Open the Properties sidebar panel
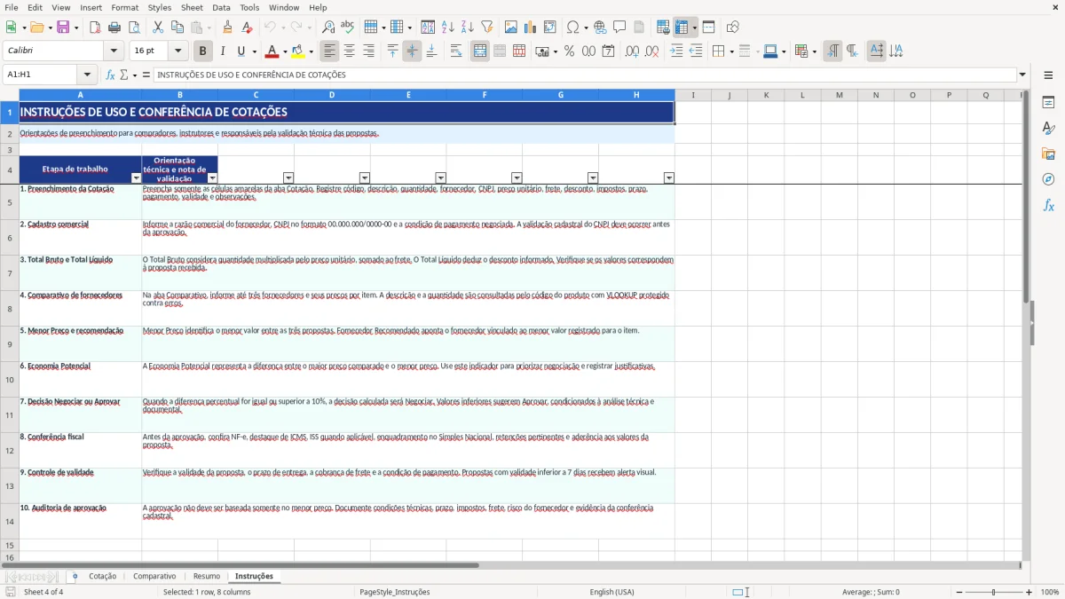1065x599 pixels. pos(1048,102)
